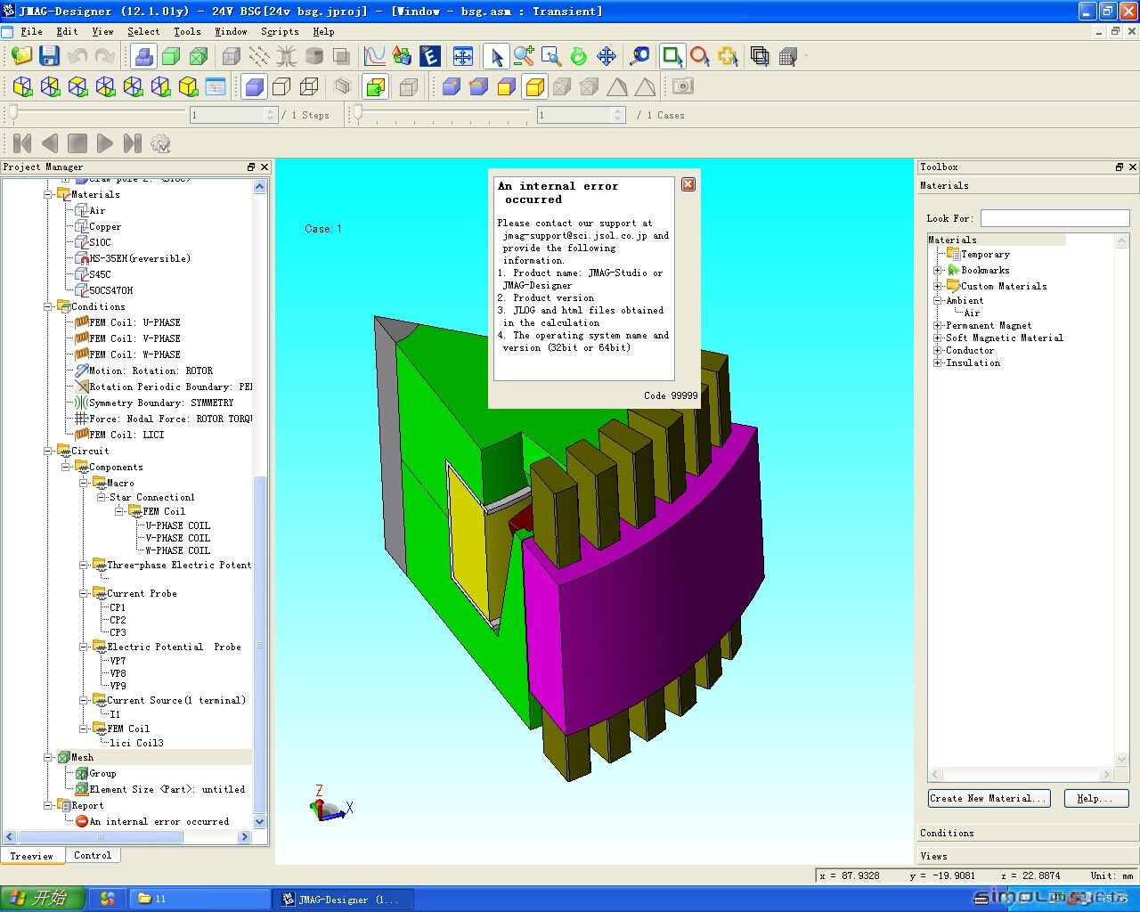Toggle select edge cube mode
1140x912 pixels.
click(x=479, y=86)
